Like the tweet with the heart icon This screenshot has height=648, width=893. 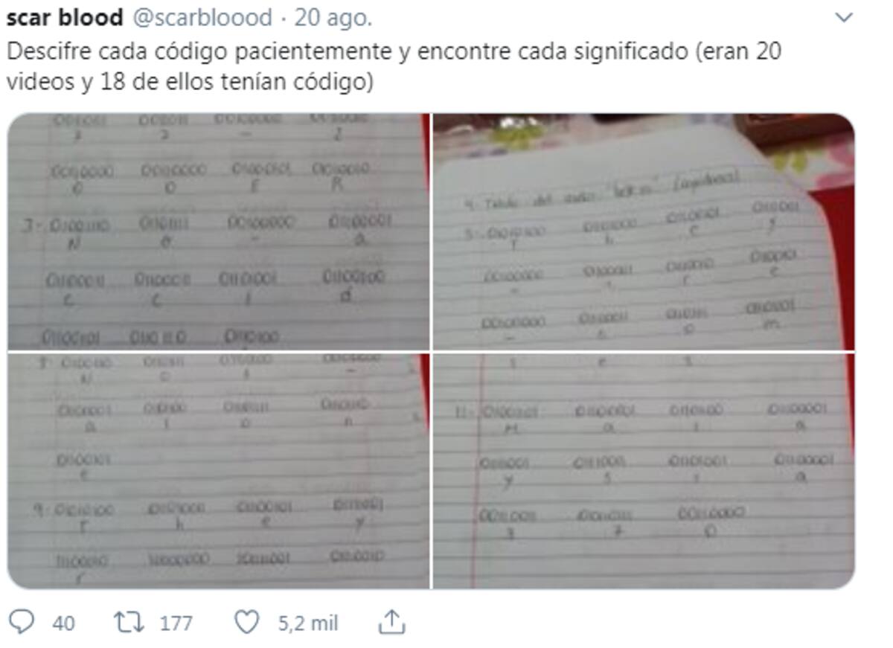(247, 622)
